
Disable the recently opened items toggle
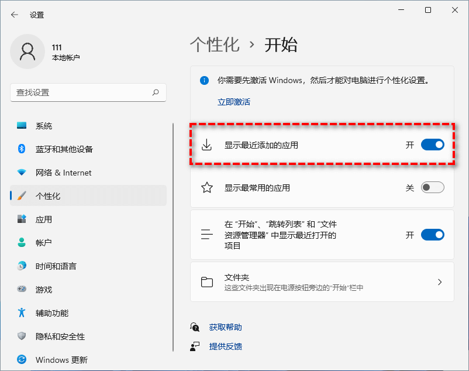point(433,235)
